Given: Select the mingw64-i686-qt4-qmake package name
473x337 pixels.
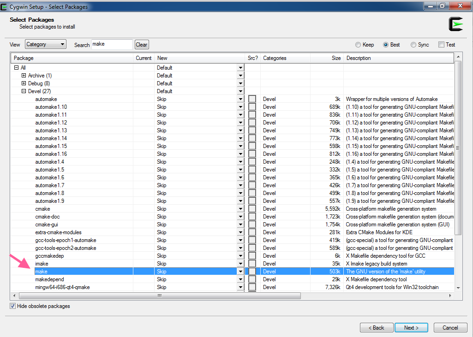Looking at the screenshot, I should click(62, 287).
